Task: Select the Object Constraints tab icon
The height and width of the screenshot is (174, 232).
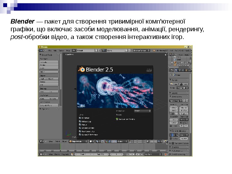Action: click(189, 70)
